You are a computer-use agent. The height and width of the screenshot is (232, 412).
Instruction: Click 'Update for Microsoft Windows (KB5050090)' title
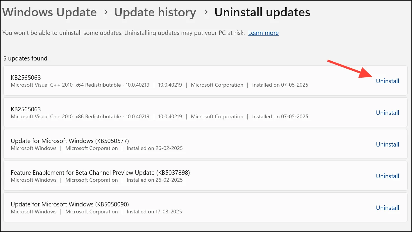click(x=70, y=204)
